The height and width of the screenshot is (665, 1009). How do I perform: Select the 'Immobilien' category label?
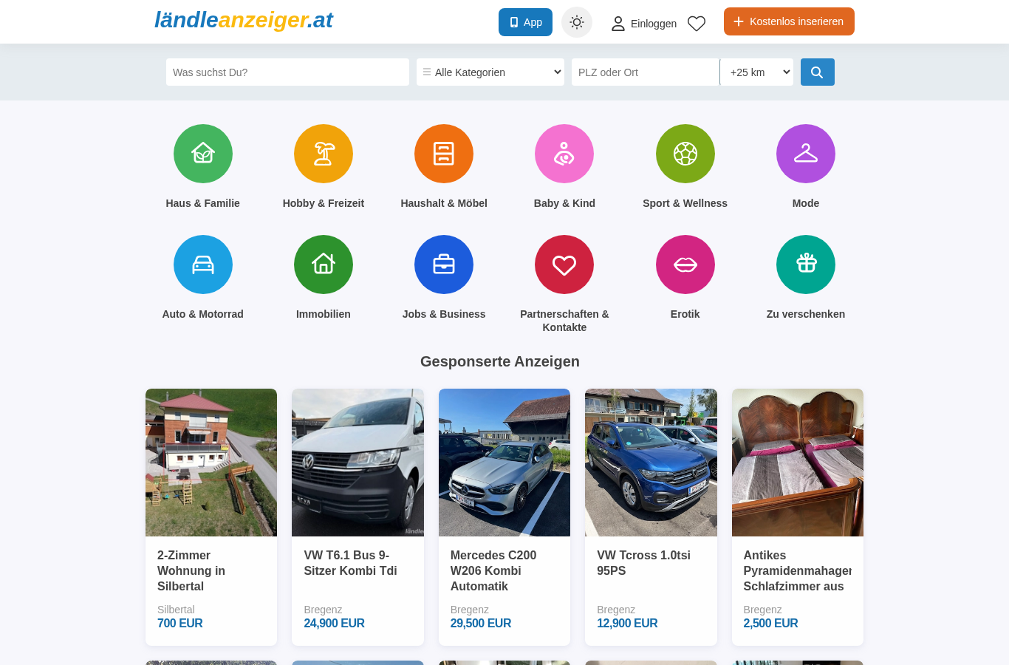324,314
